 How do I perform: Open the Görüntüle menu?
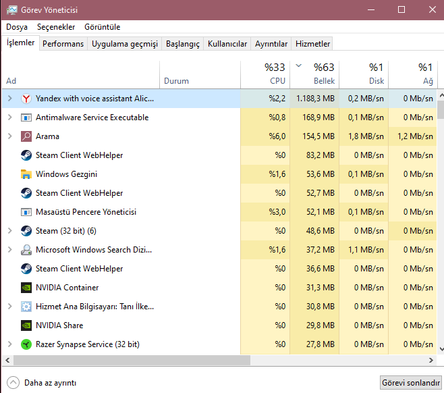coord(102,27)
